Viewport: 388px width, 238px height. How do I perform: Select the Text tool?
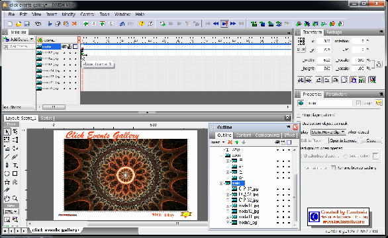[x=15, y=165]
